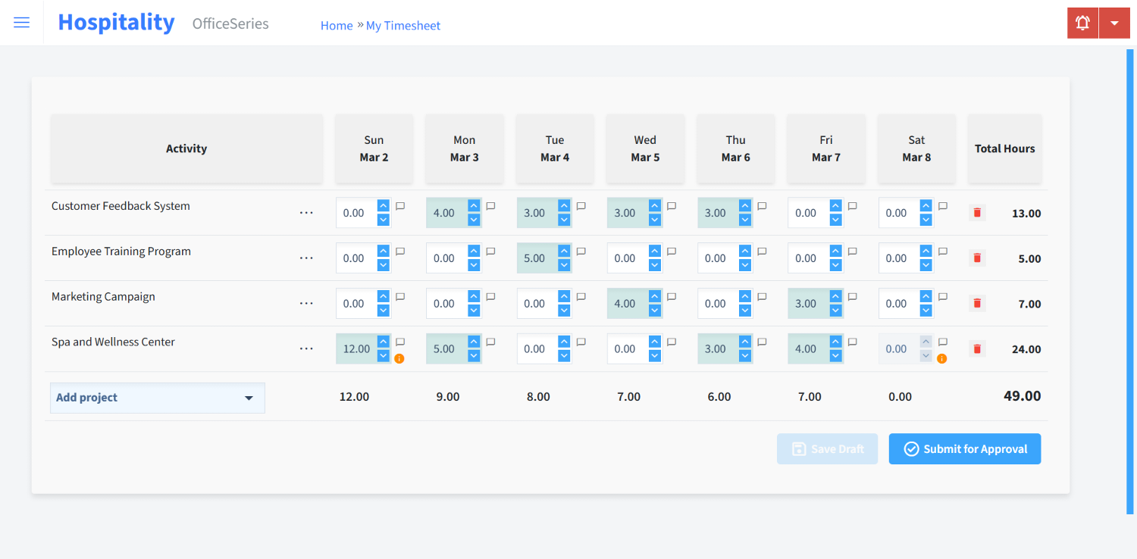Viewport: 1137px width, 559px height.
Task: Open row options for Employee Training Program
Action: click(306, 258)
